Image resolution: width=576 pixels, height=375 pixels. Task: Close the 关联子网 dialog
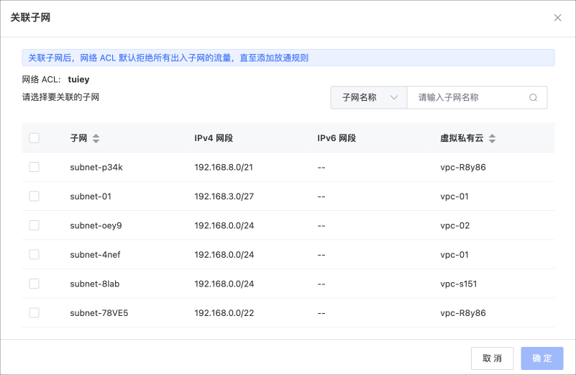point(557,18)
